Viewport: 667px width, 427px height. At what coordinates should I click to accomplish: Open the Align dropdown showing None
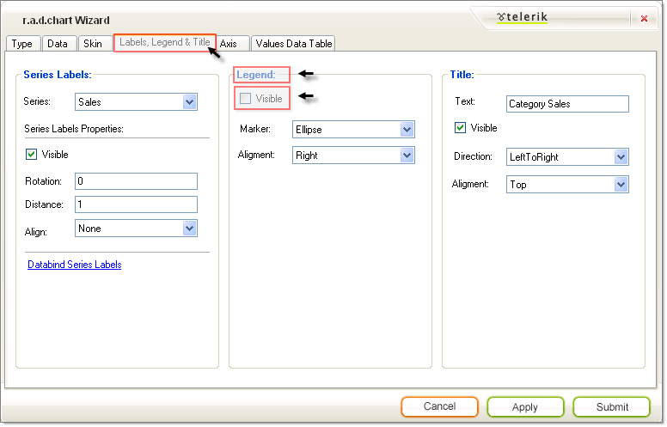click(x=136, y=229)
